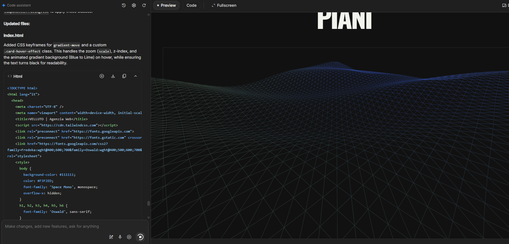Switch to the Preview tab

pos(166,5)
